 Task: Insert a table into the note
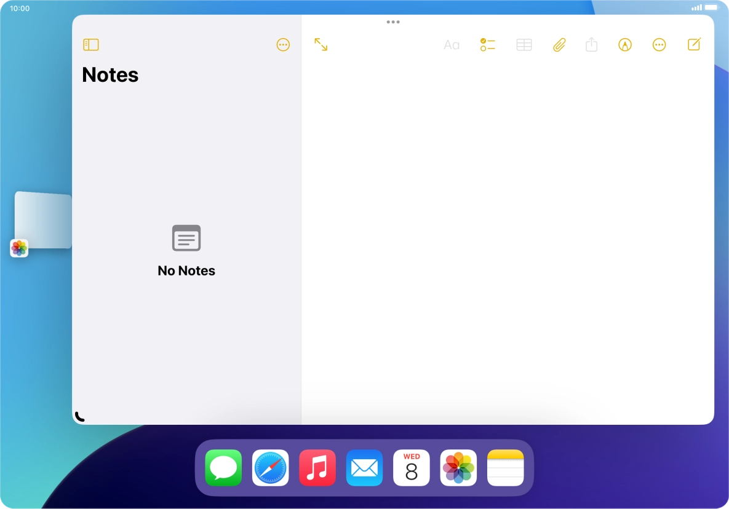pyautogui.click(x=524, y=44)
